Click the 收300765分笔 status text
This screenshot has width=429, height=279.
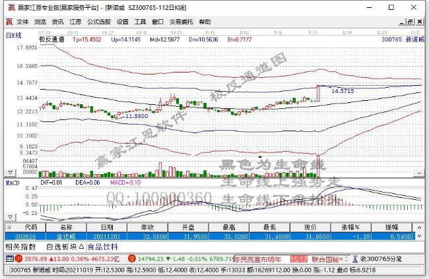[x=381, y=259]
